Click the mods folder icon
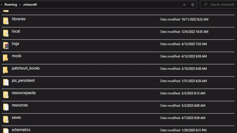This screenshot has width=237, height=133. pos(6,58)
